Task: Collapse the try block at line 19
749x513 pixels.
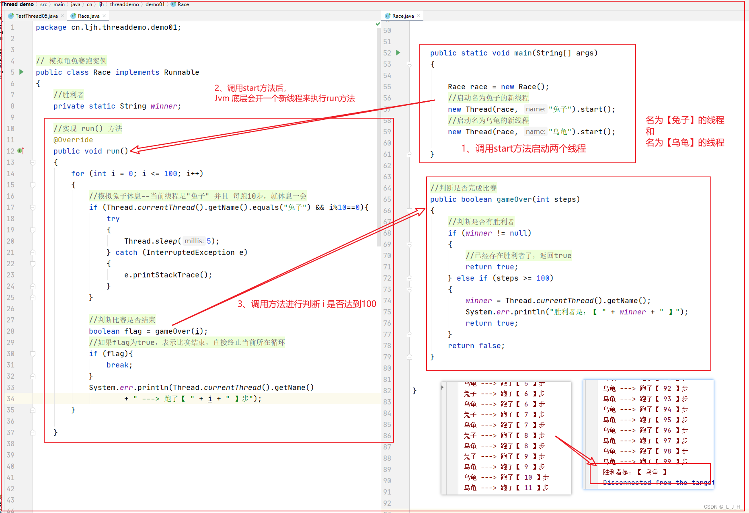Action: (33, 230)
